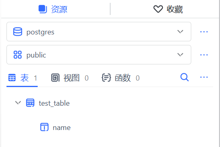220x147 pixels.
Task: Click the test_table table icon
Action: 30,103
